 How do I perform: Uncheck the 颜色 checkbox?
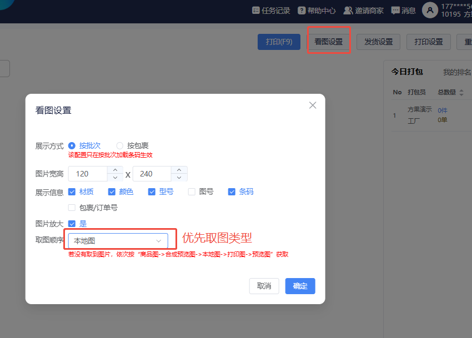[x=112, y=191]
